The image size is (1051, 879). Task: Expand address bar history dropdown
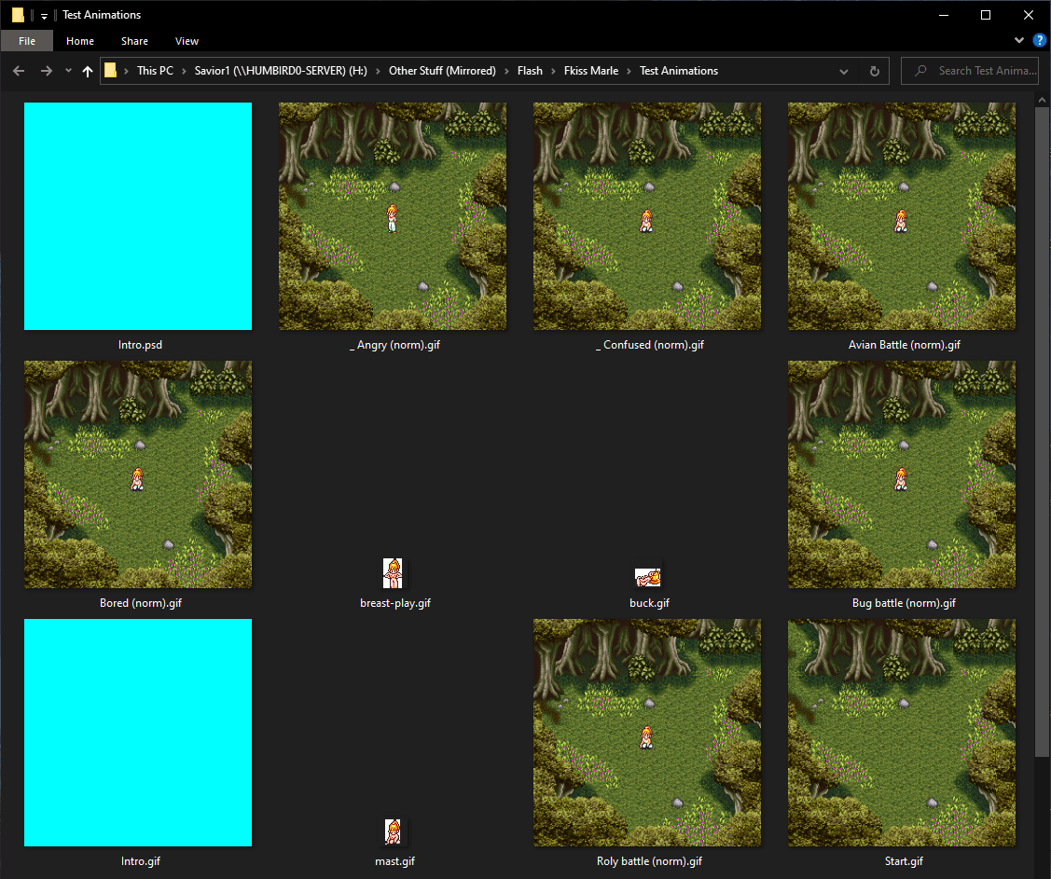(844, 71)
